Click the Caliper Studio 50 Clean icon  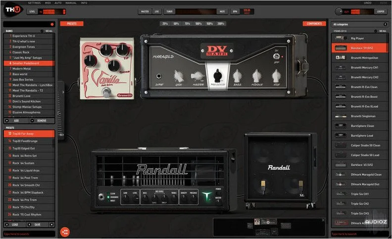click(341, 145)
